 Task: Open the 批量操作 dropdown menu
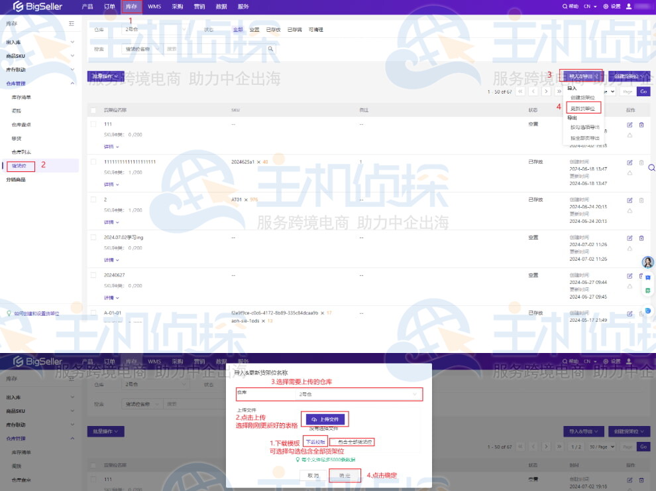coord(105,78)
